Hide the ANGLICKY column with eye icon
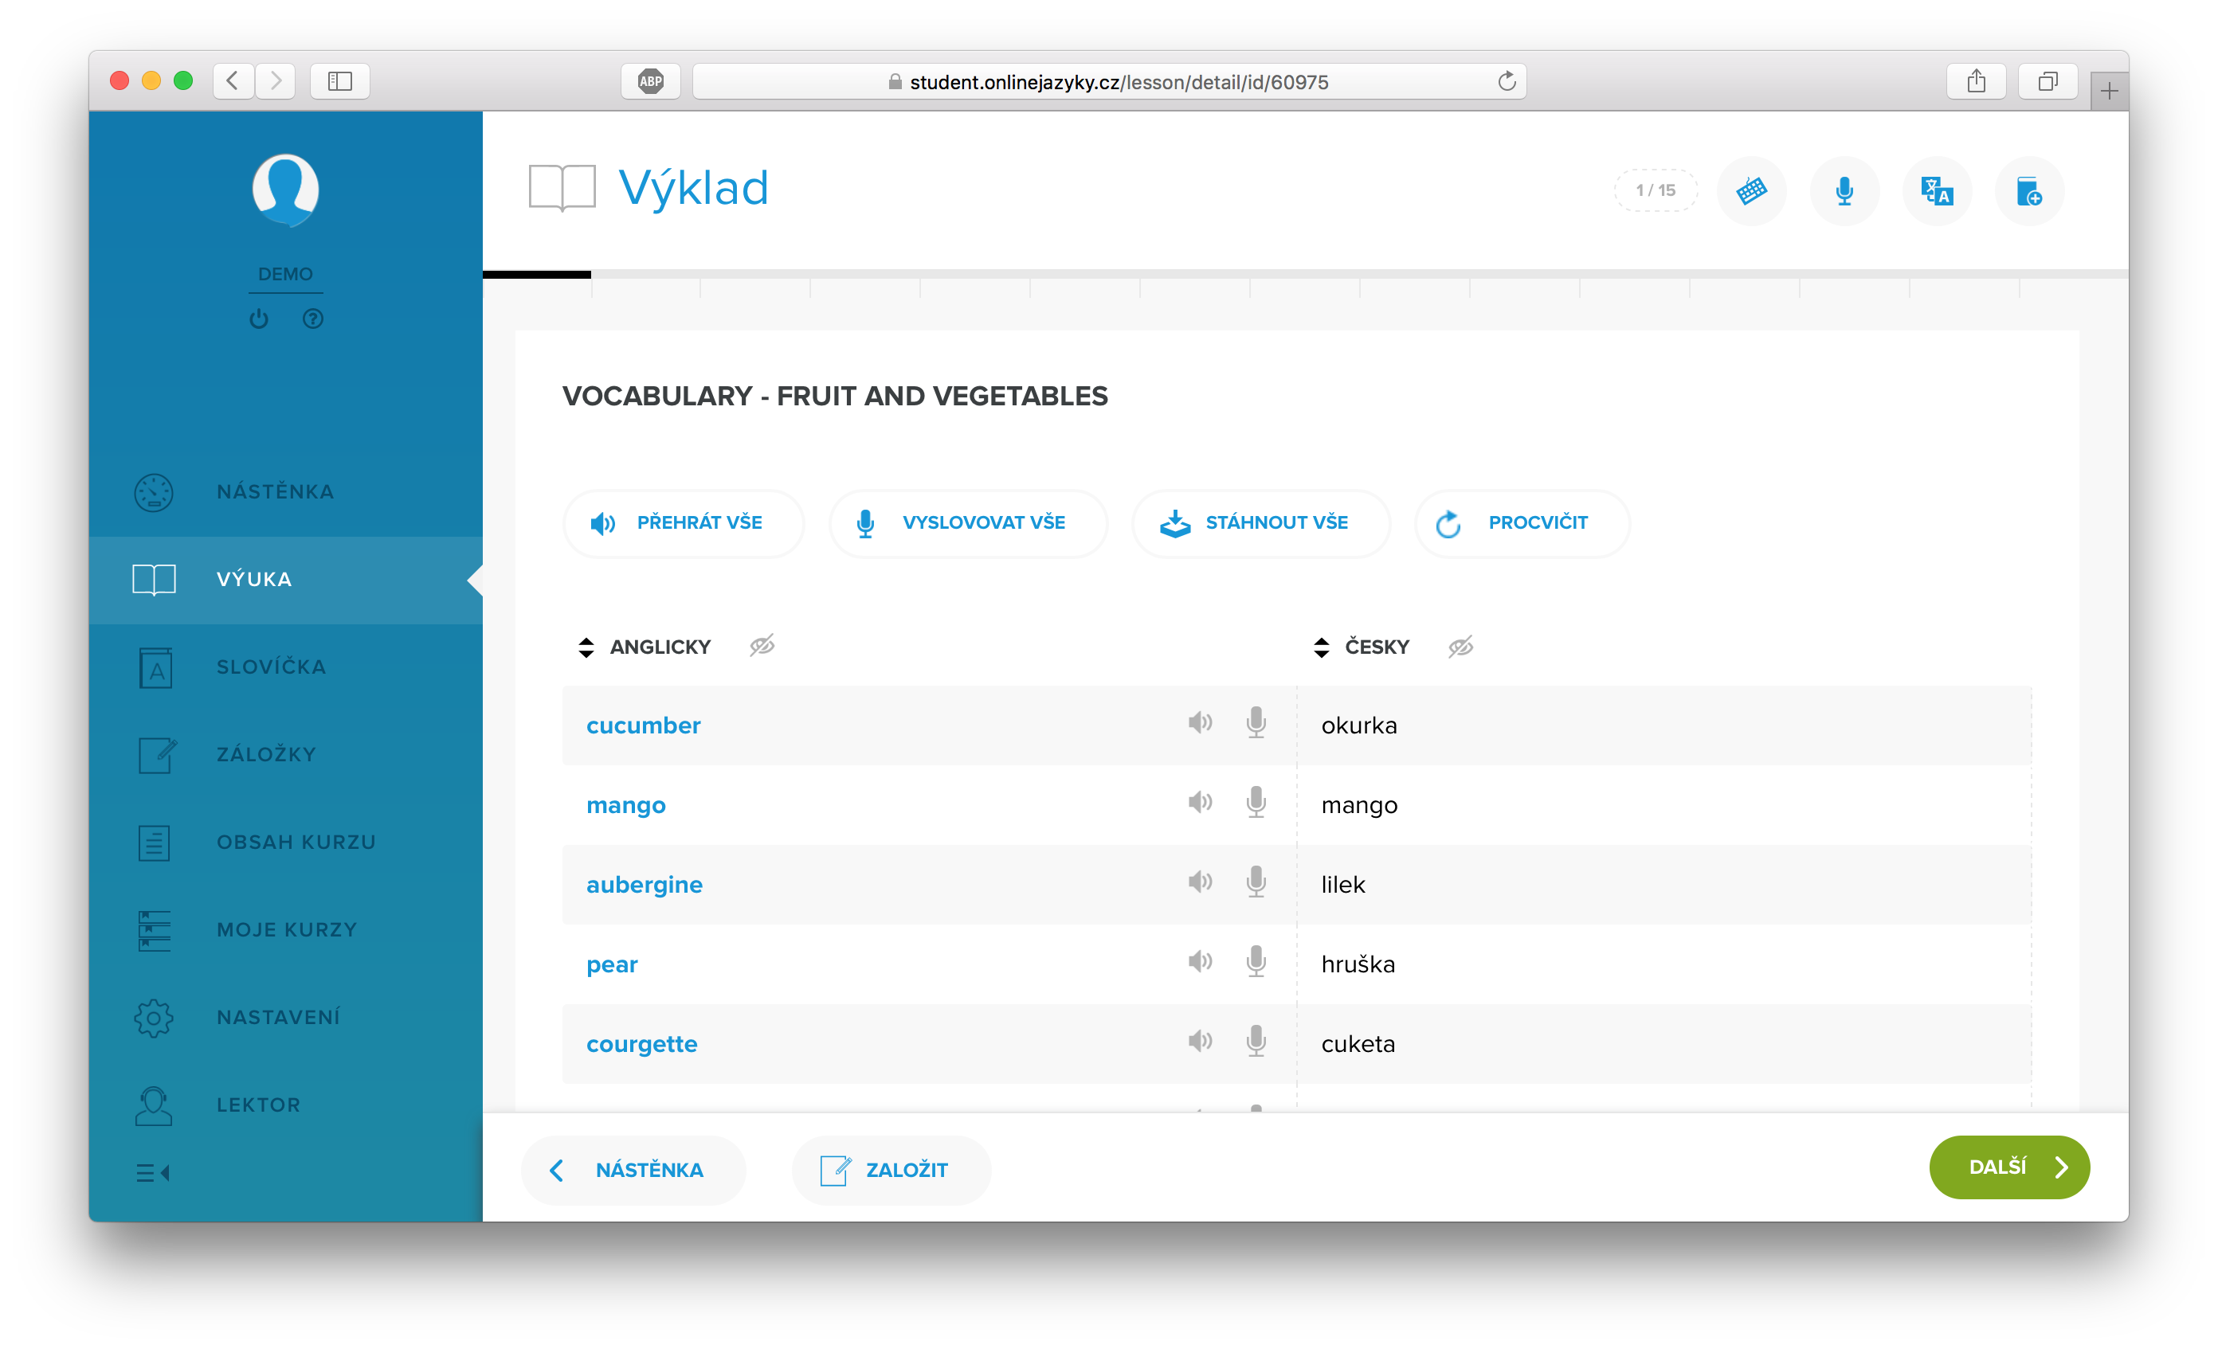Image resolution: width=2218 pixels, height=1349 pixels. point(762,645)
